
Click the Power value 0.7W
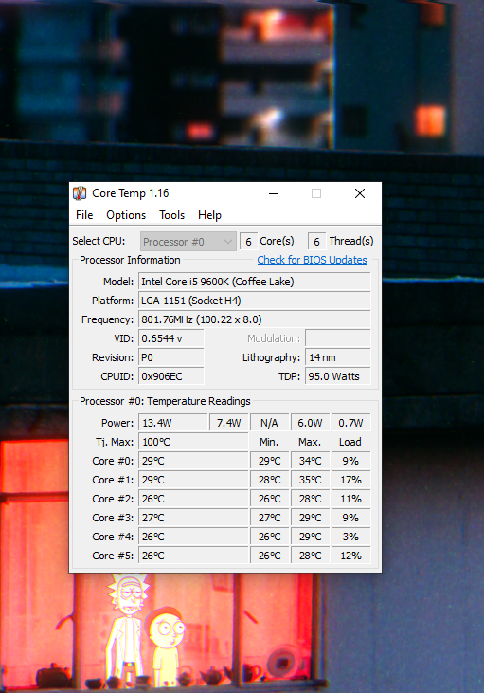coord(351,423)
